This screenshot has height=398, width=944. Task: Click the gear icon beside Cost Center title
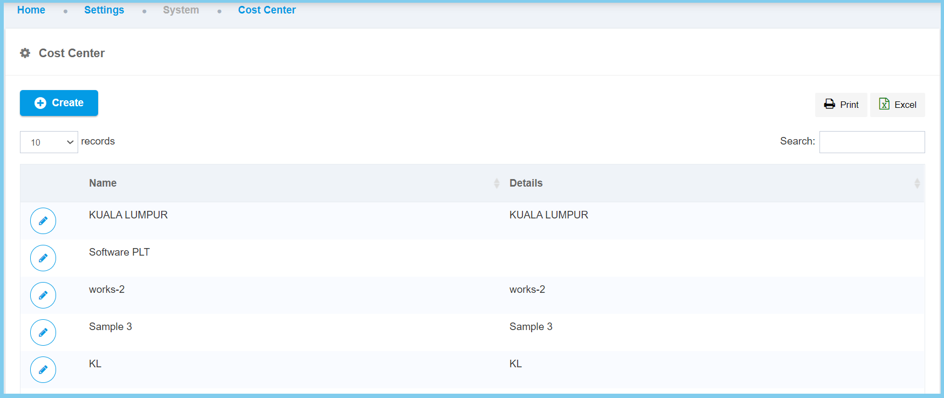coord(25,53)
